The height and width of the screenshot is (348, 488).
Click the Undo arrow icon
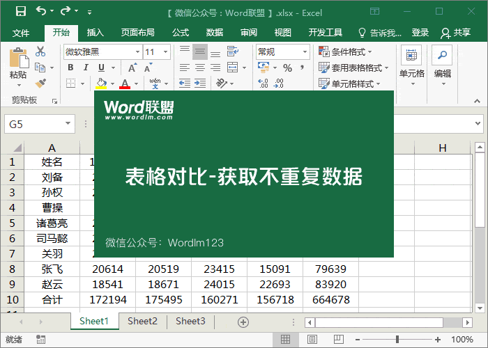[41, 11]
